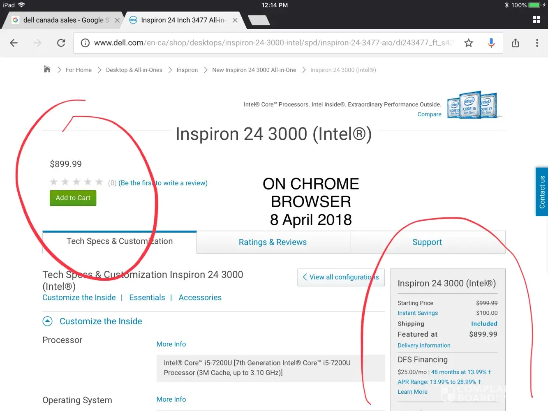Tap the address bar URL field
The image size is (548, 411).
(271, 43)
